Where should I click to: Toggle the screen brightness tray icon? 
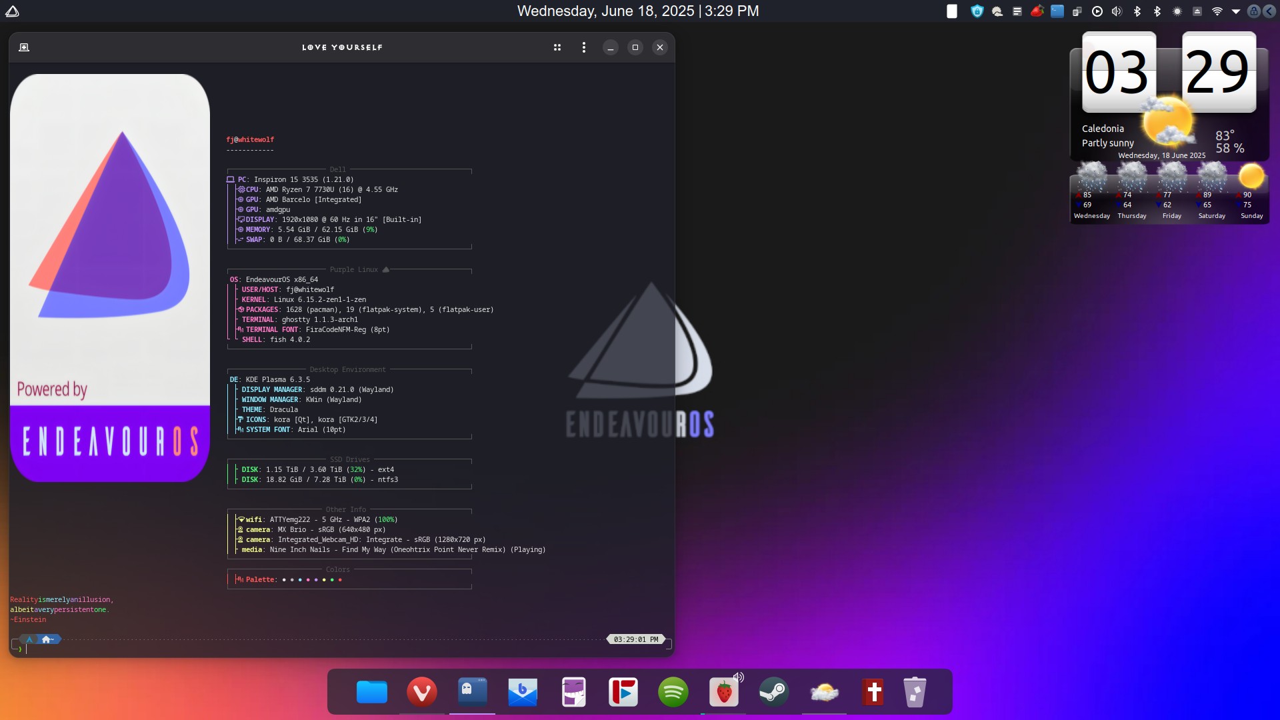coord(1177,11)
